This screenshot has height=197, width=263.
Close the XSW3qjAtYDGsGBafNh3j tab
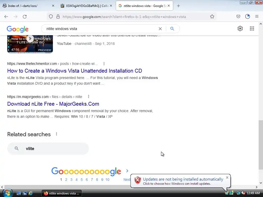point(111,6)
